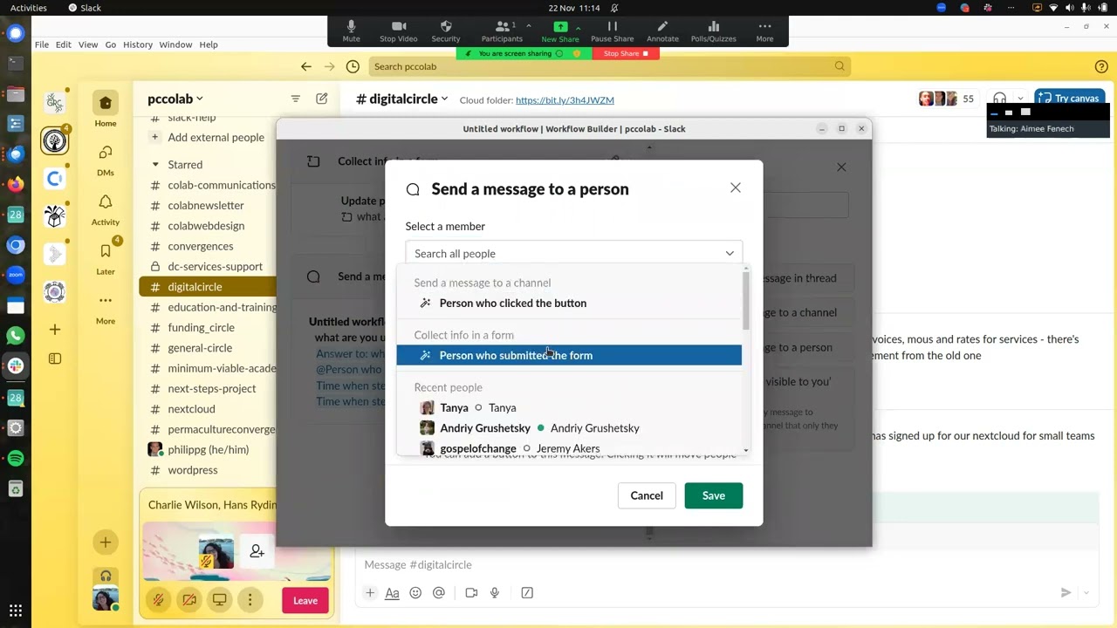Start a huddle with the headphones icon
Screen dimensions: 1117x628
1000,99
